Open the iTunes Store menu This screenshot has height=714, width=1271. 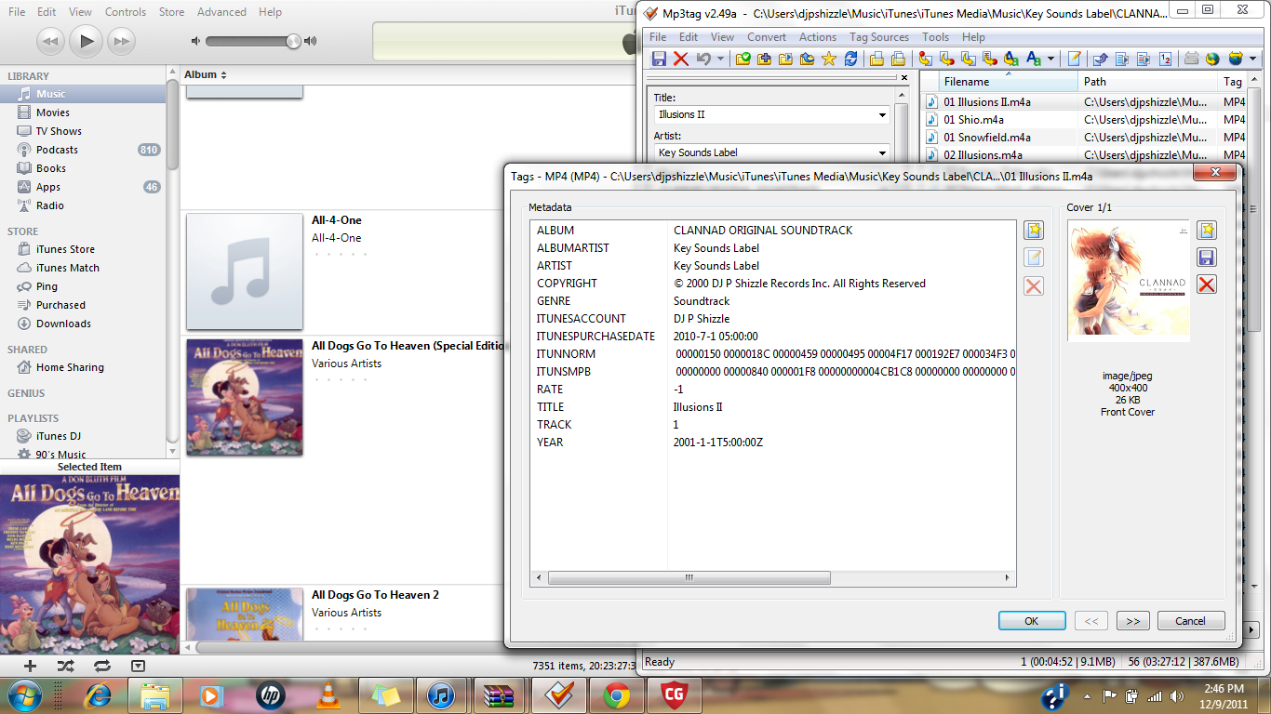coord(172,12)
